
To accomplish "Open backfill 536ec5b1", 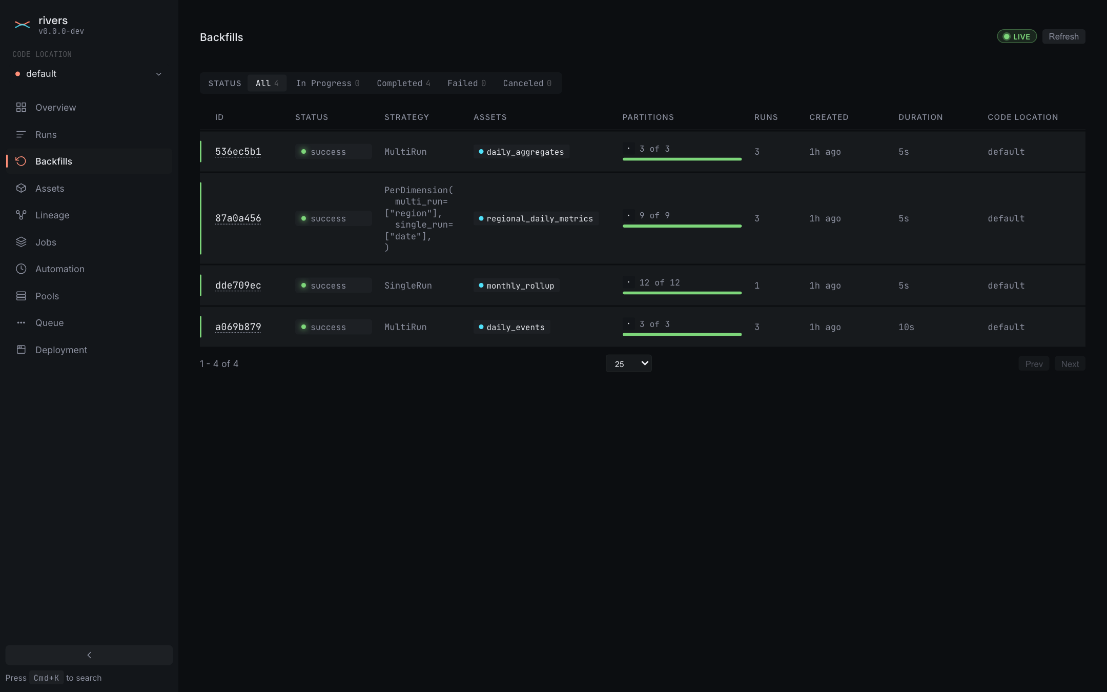I will (238, 152).
